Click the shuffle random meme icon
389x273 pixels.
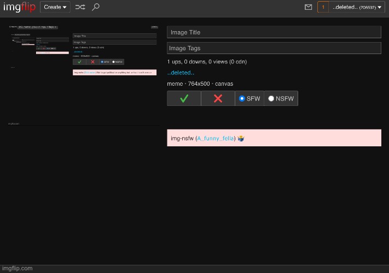click(80, 7)
